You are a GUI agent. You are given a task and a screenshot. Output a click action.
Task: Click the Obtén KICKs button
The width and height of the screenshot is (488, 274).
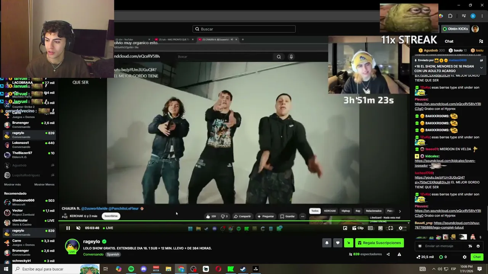click(x=455, y=29)
